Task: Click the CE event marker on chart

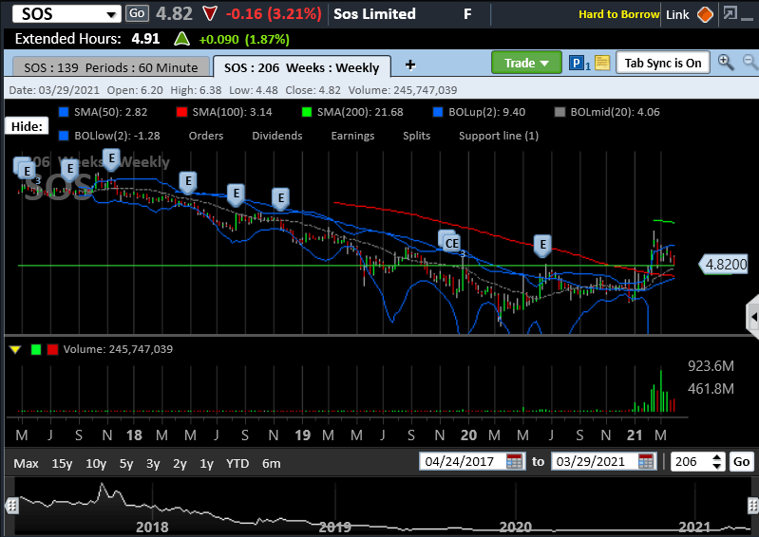Action: pos(452,244)
